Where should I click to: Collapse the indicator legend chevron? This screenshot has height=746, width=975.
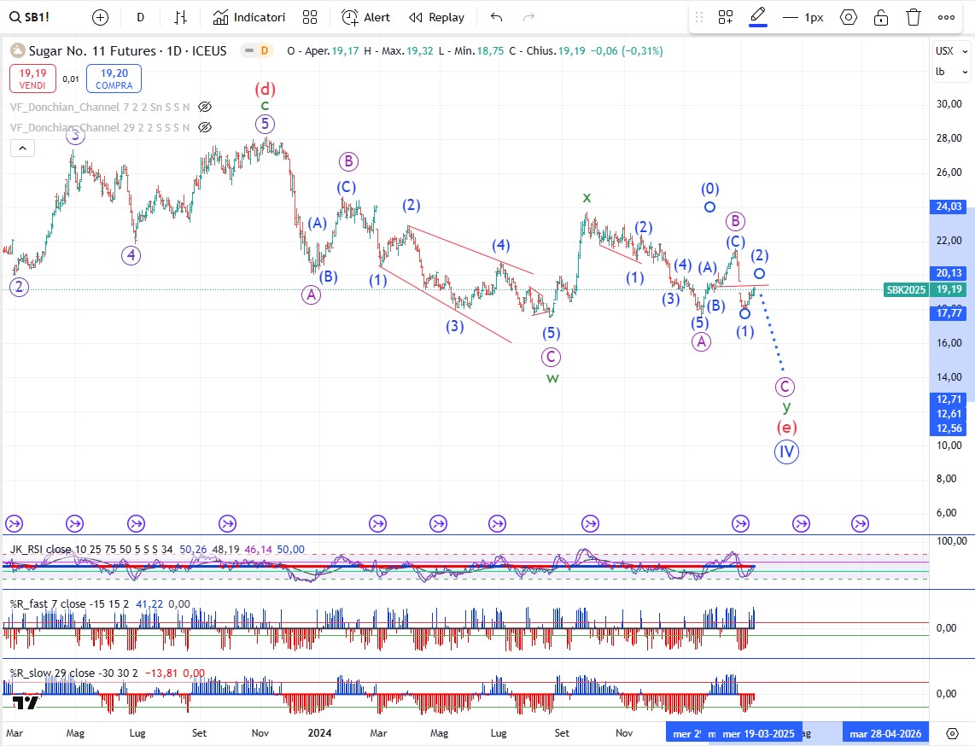pyautogui.click(x=22, y=148)
